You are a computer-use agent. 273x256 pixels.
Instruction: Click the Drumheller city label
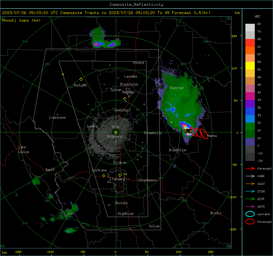pyautogui.click(x=178, y=150)
